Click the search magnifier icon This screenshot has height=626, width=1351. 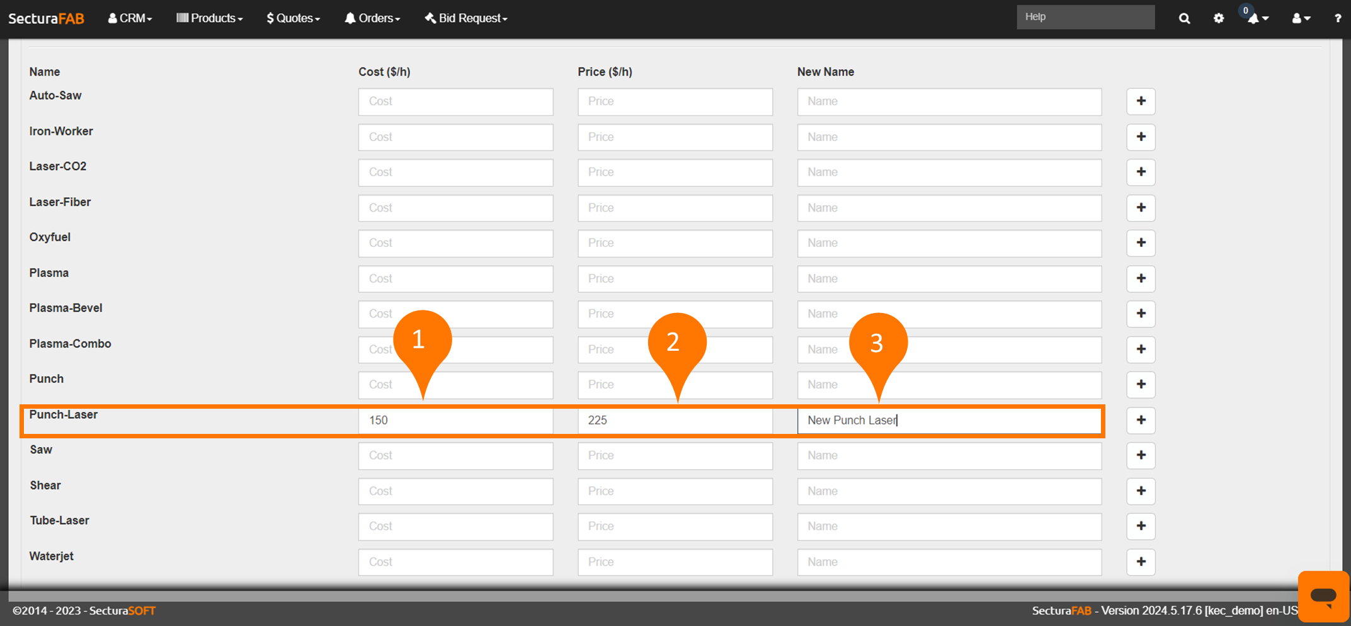[1184, 18]
